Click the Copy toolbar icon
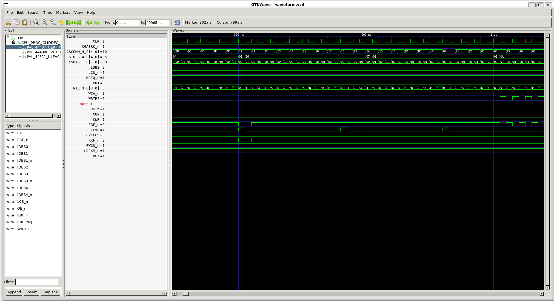The height and width of the screenshot is (301, 554). coord(17,22)
